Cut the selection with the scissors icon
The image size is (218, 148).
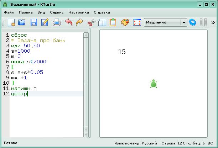[x=91, y=22]
